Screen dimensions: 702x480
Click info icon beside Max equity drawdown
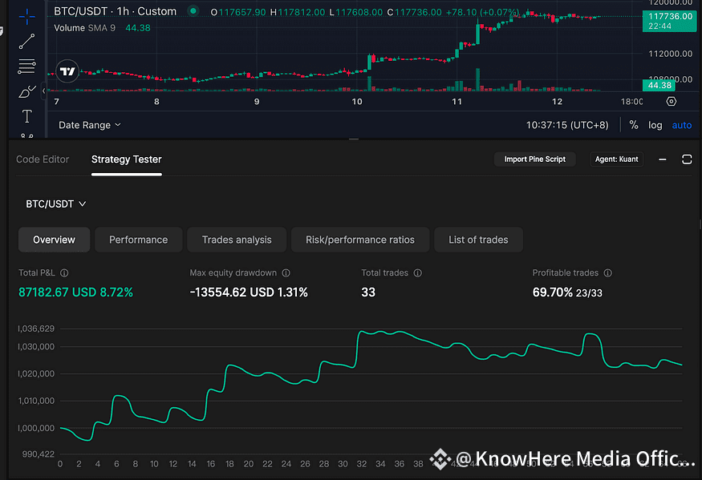286,273
